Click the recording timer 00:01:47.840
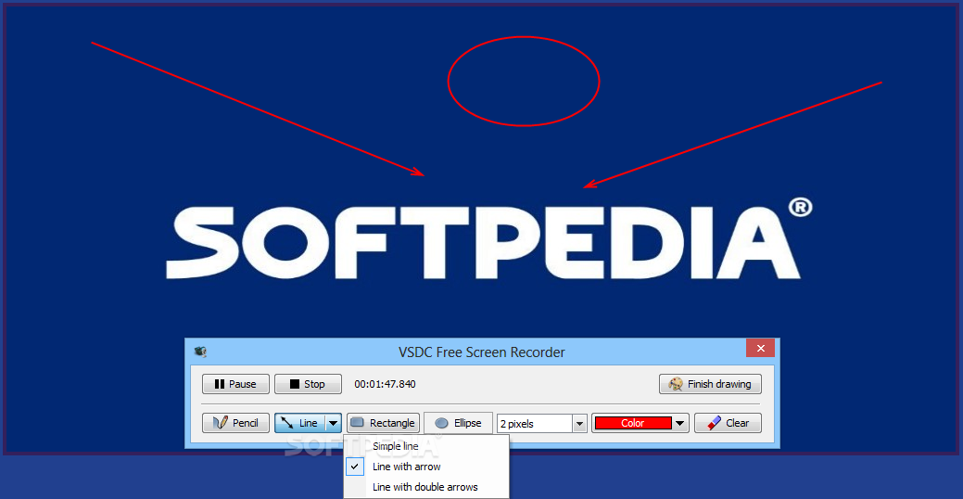Image resolution: width=963 pixels, height=499 pixels. click(385, 384)
